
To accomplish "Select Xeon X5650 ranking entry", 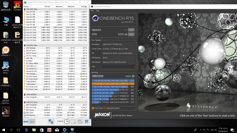I will coord(113,81).
